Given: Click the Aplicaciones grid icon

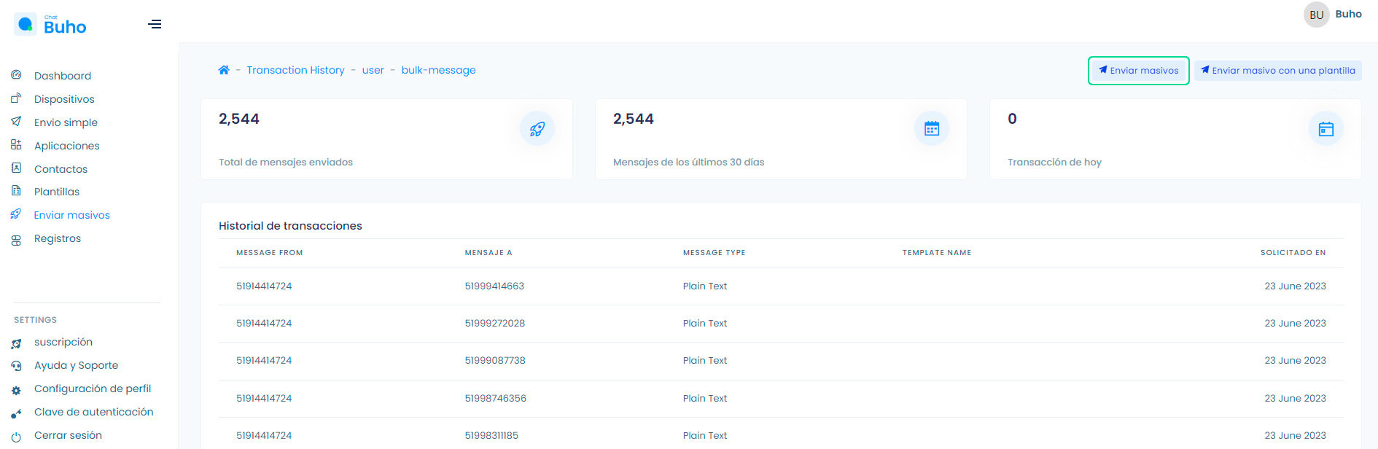Looking at the screenshot, I should point(16,145).
